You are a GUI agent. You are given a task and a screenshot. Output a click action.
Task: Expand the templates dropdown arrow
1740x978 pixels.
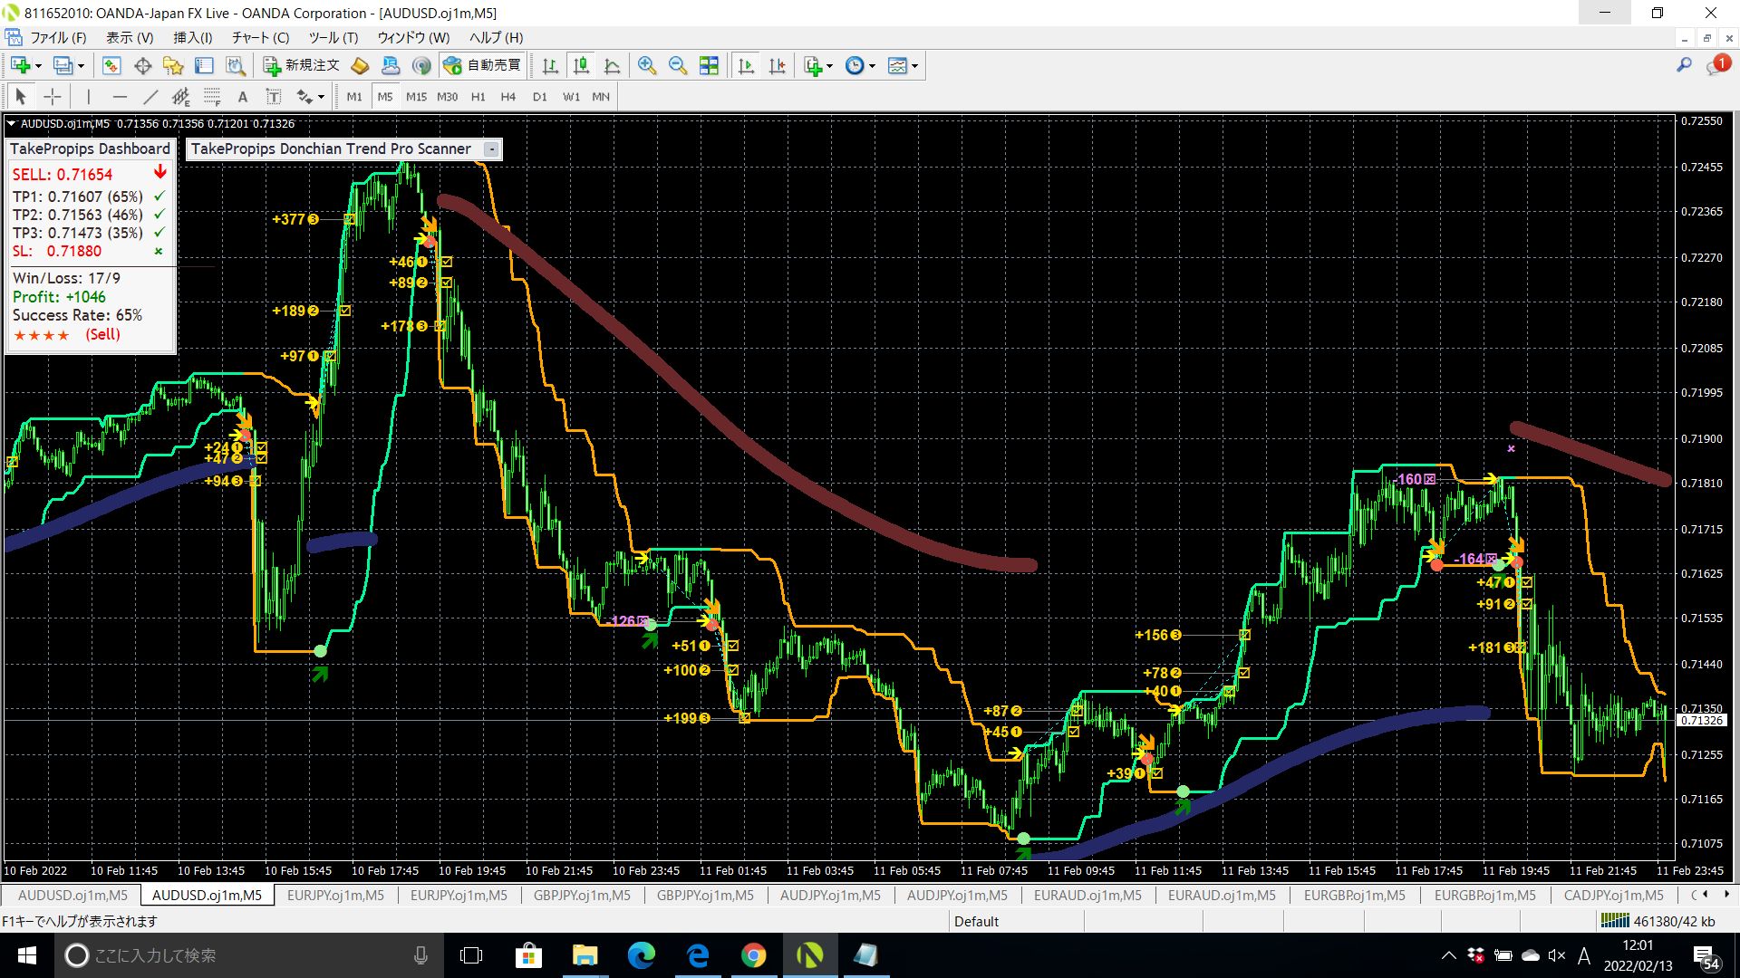click(x=914, y=65)
